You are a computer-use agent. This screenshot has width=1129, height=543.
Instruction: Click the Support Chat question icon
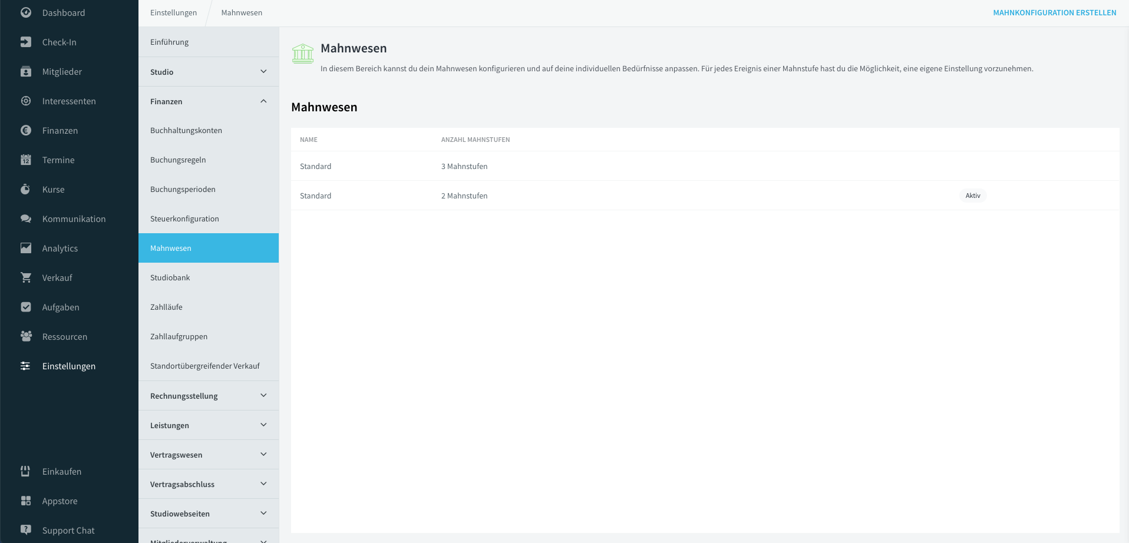click(x=26, y=529)
